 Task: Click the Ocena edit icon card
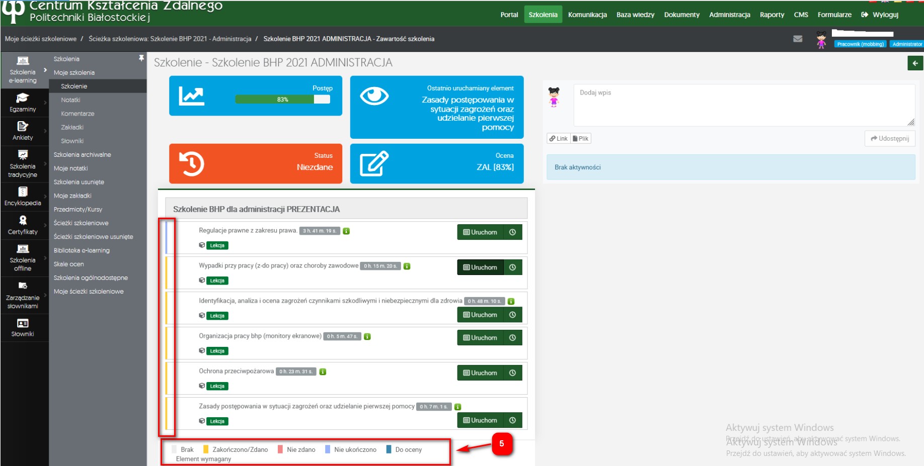374,163
